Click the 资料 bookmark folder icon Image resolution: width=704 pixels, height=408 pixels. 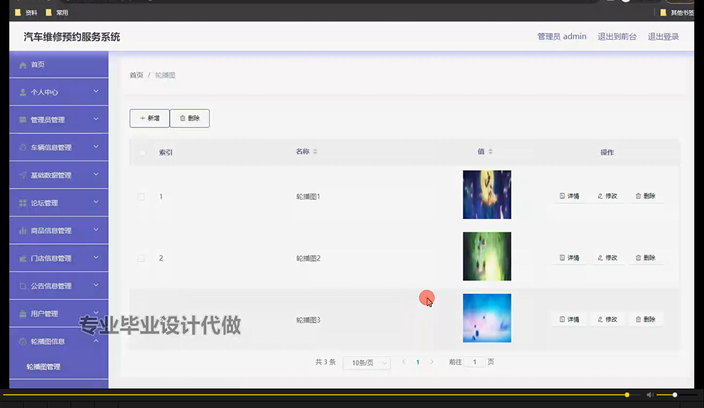coord(18,13)
